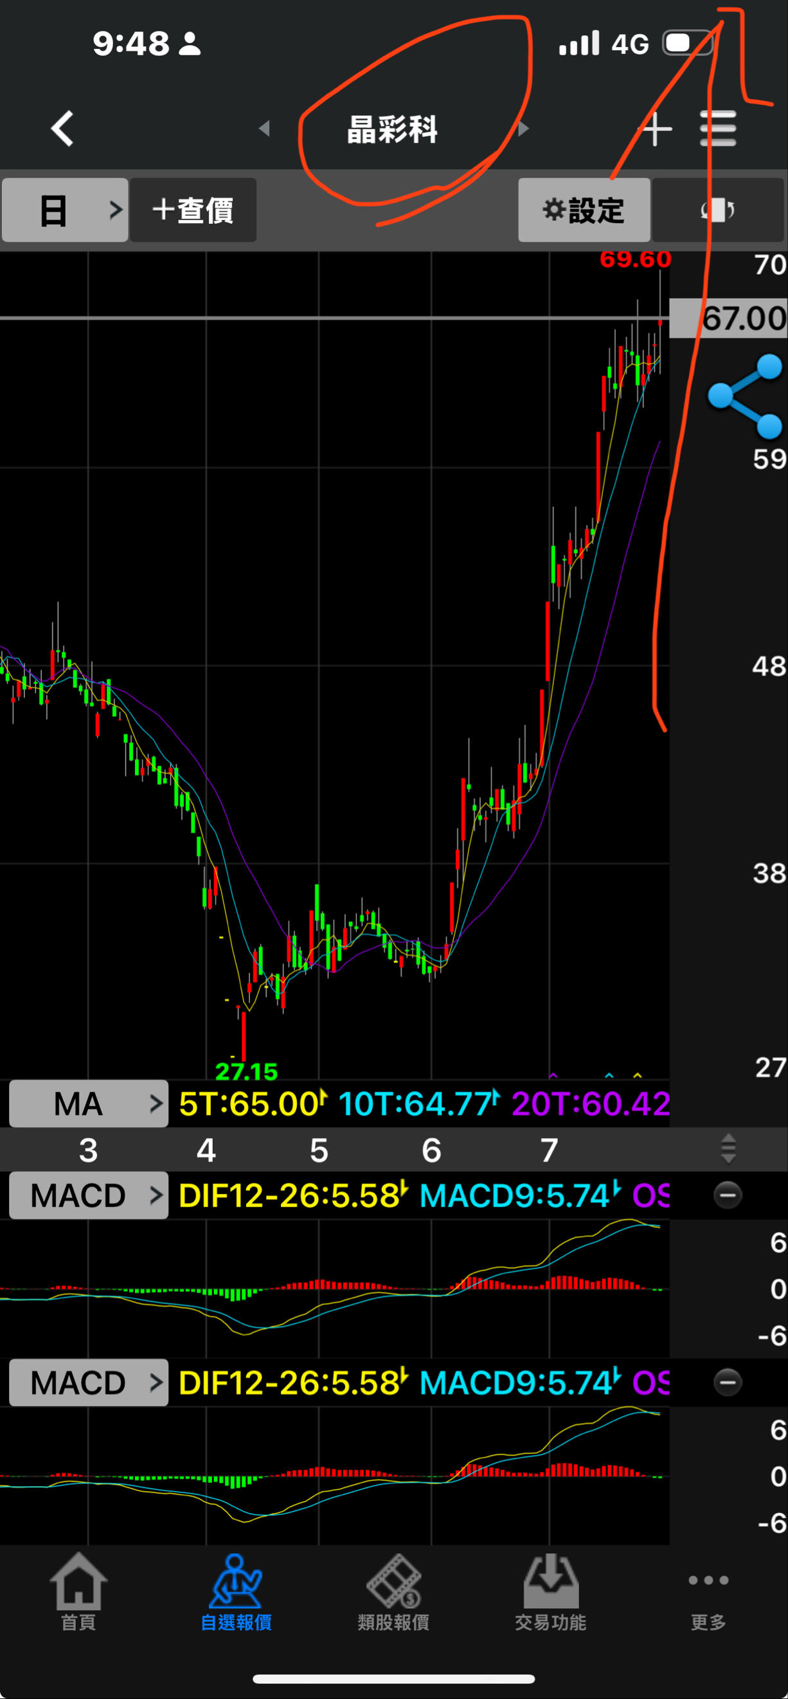The image size is (788, 1699).
Task: Tap the 晶彩科 stock name title
Action: [x=393, y=129]
